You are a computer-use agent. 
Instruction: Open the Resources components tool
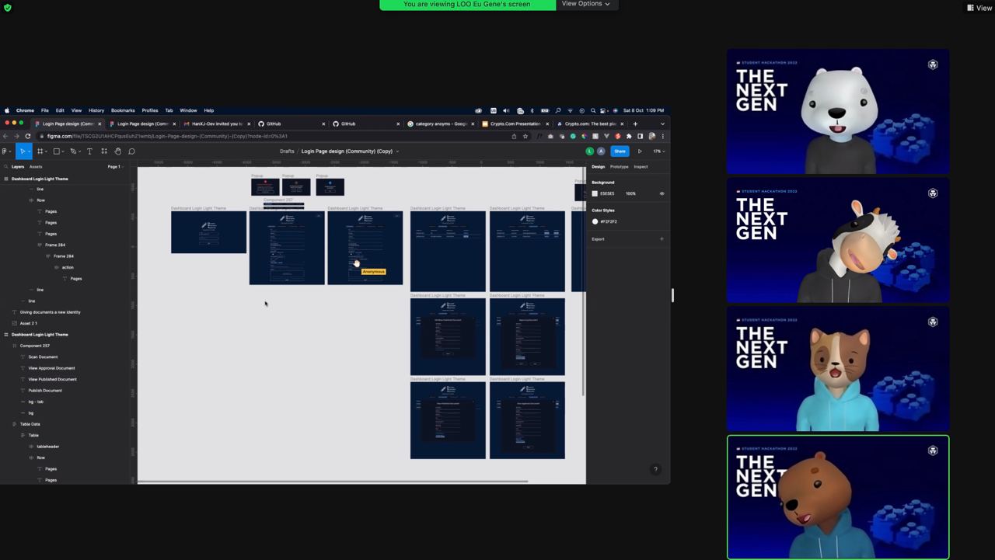[103, 151]
